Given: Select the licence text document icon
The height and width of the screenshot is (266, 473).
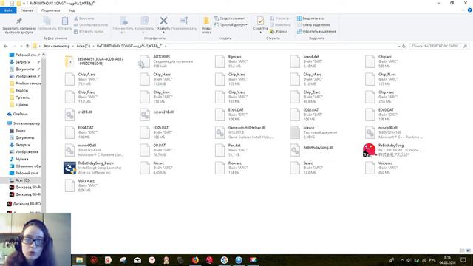Looking at the screenshot, I should [x=295, y=132].
